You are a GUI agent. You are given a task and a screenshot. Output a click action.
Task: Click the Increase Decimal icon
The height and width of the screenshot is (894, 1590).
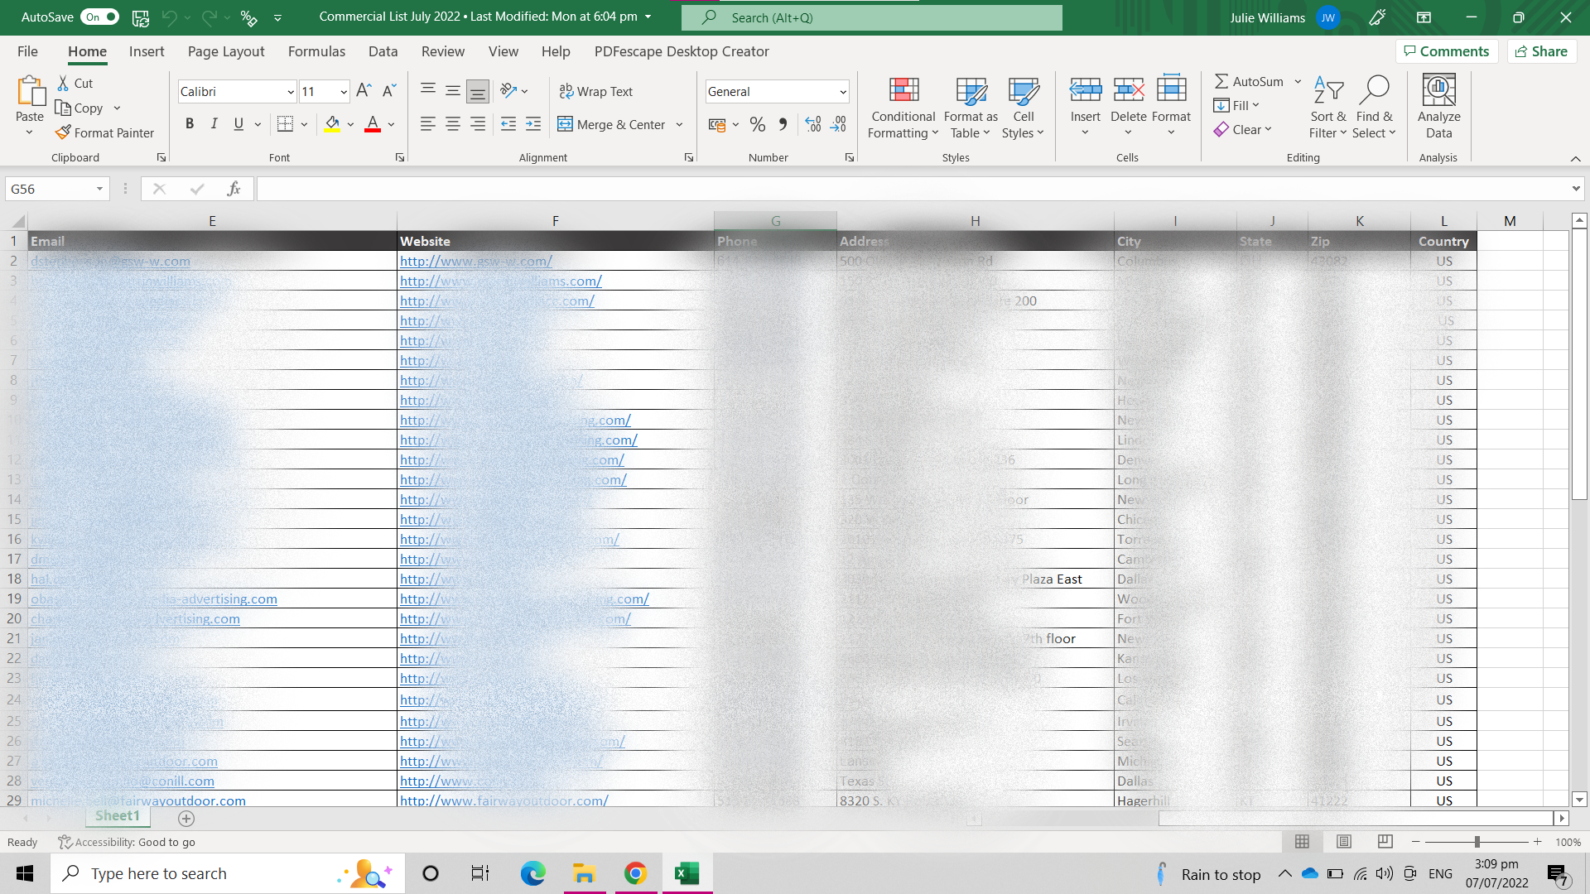813,124
